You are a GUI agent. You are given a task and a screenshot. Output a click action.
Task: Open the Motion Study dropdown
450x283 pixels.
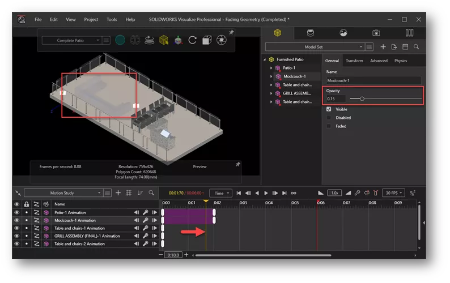tap(63, 193)
